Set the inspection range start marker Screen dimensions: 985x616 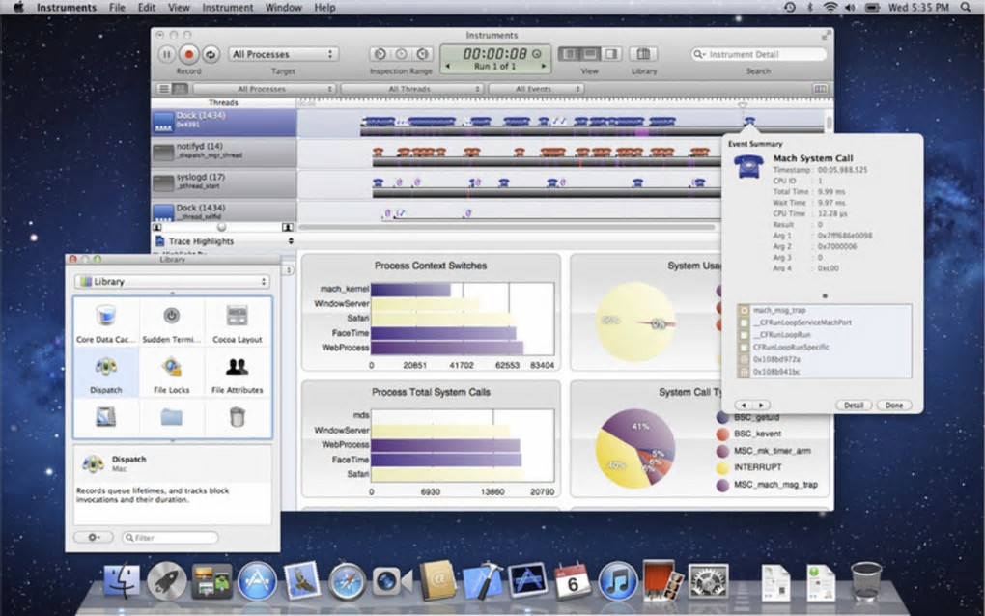tap(380, 55)
